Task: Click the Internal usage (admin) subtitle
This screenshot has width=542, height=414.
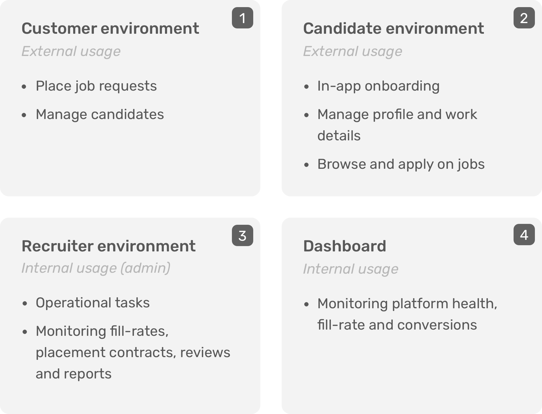Action: 96,268
